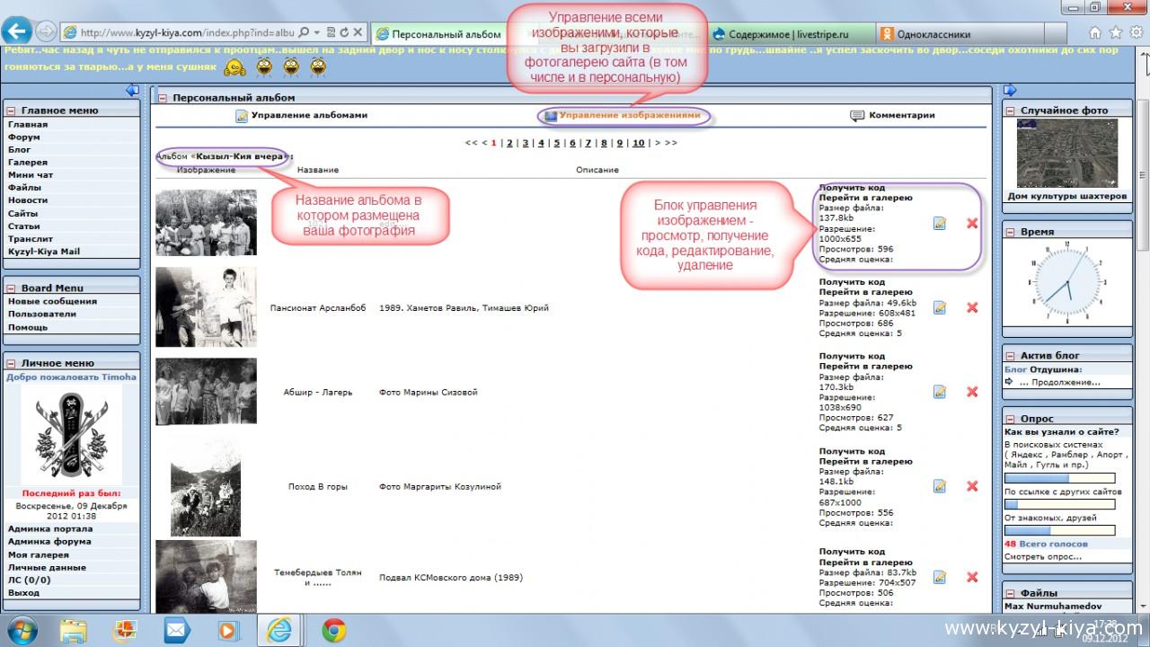
Task: Open Галерея in main menu
Action: point(28,163)
